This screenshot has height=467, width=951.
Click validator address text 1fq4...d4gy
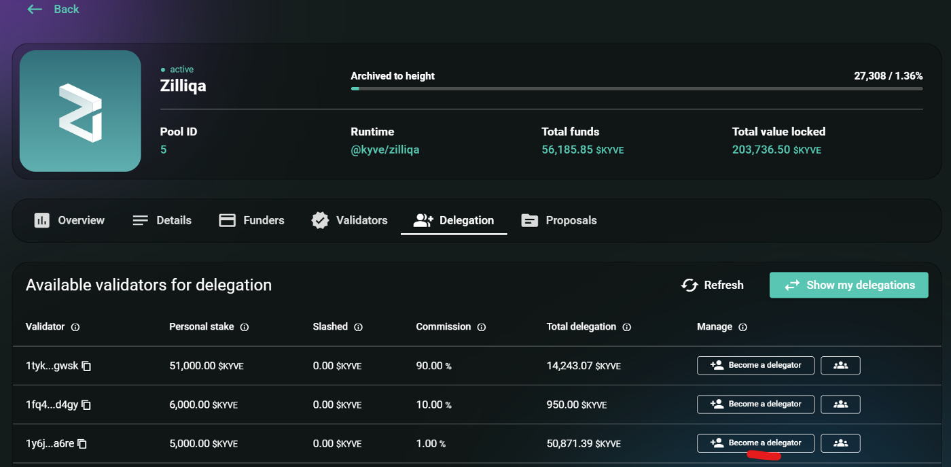[52, 404]
